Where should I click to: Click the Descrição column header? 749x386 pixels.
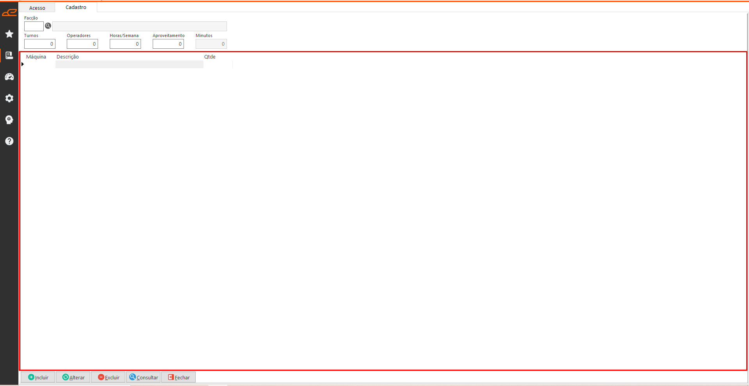click(x=68, y=57)
